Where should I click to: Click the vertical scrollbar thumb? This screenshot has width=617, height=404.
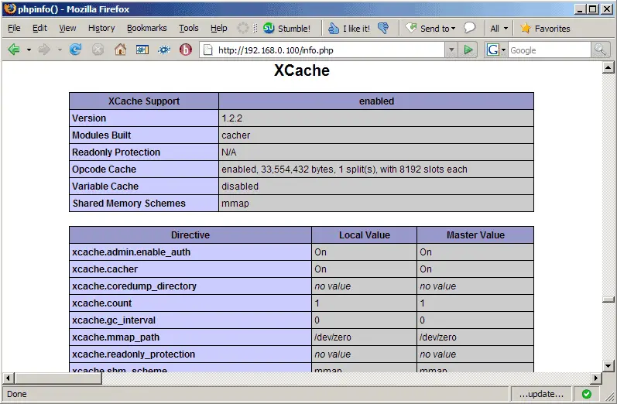(x=608, y=300)
